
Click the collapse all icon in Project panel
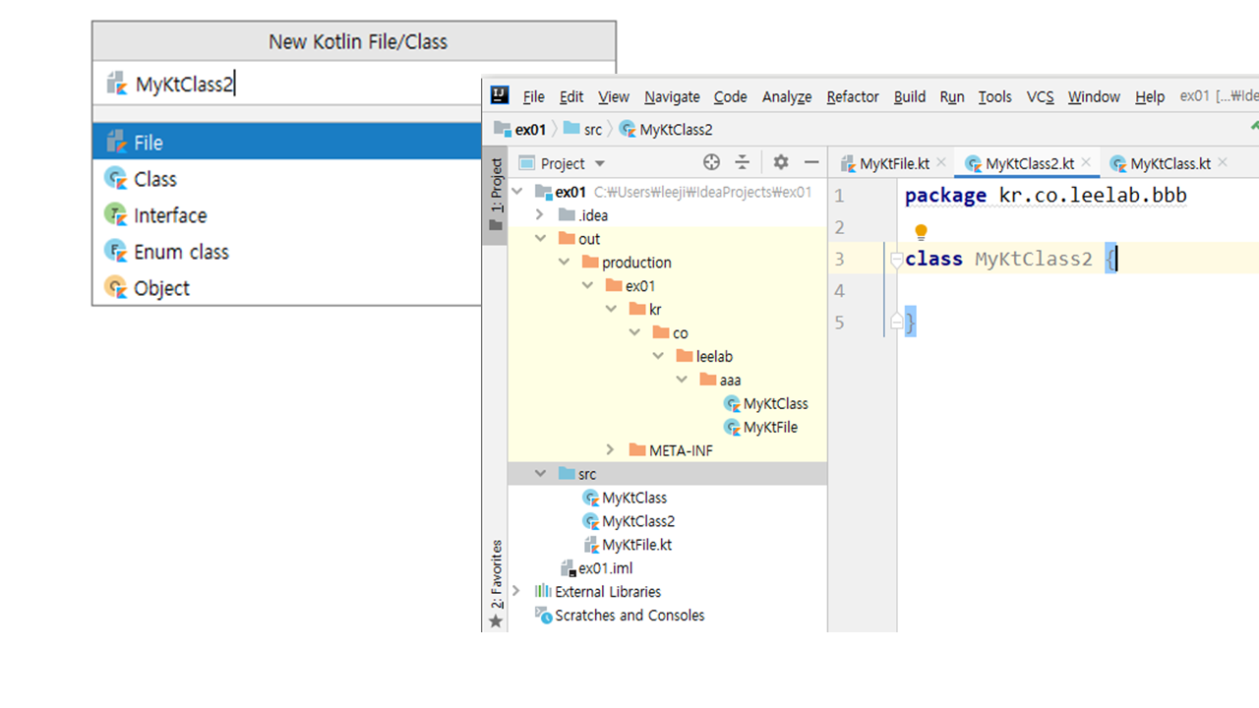pyautogui.click(x=743, y=163)
